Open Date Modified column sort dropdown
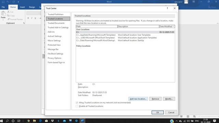 (173, 27)
